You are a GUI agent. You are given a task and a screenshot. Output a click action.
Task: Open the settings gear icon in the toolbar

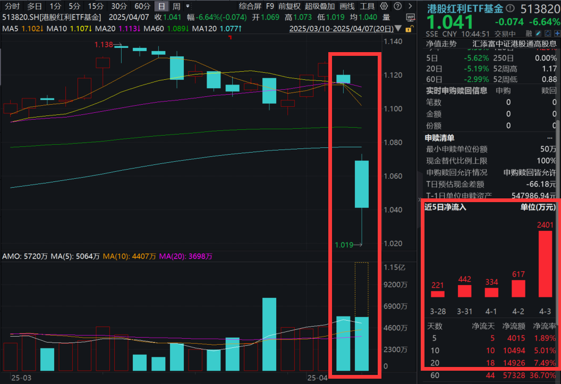[x=384, y=6]
